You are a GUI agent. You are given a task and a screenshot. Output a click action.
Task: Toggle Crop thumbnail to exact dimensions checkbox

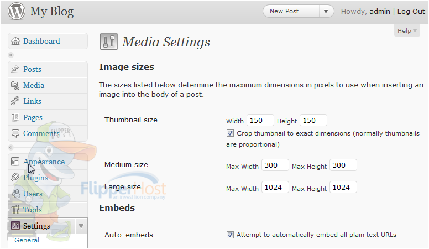230,133
